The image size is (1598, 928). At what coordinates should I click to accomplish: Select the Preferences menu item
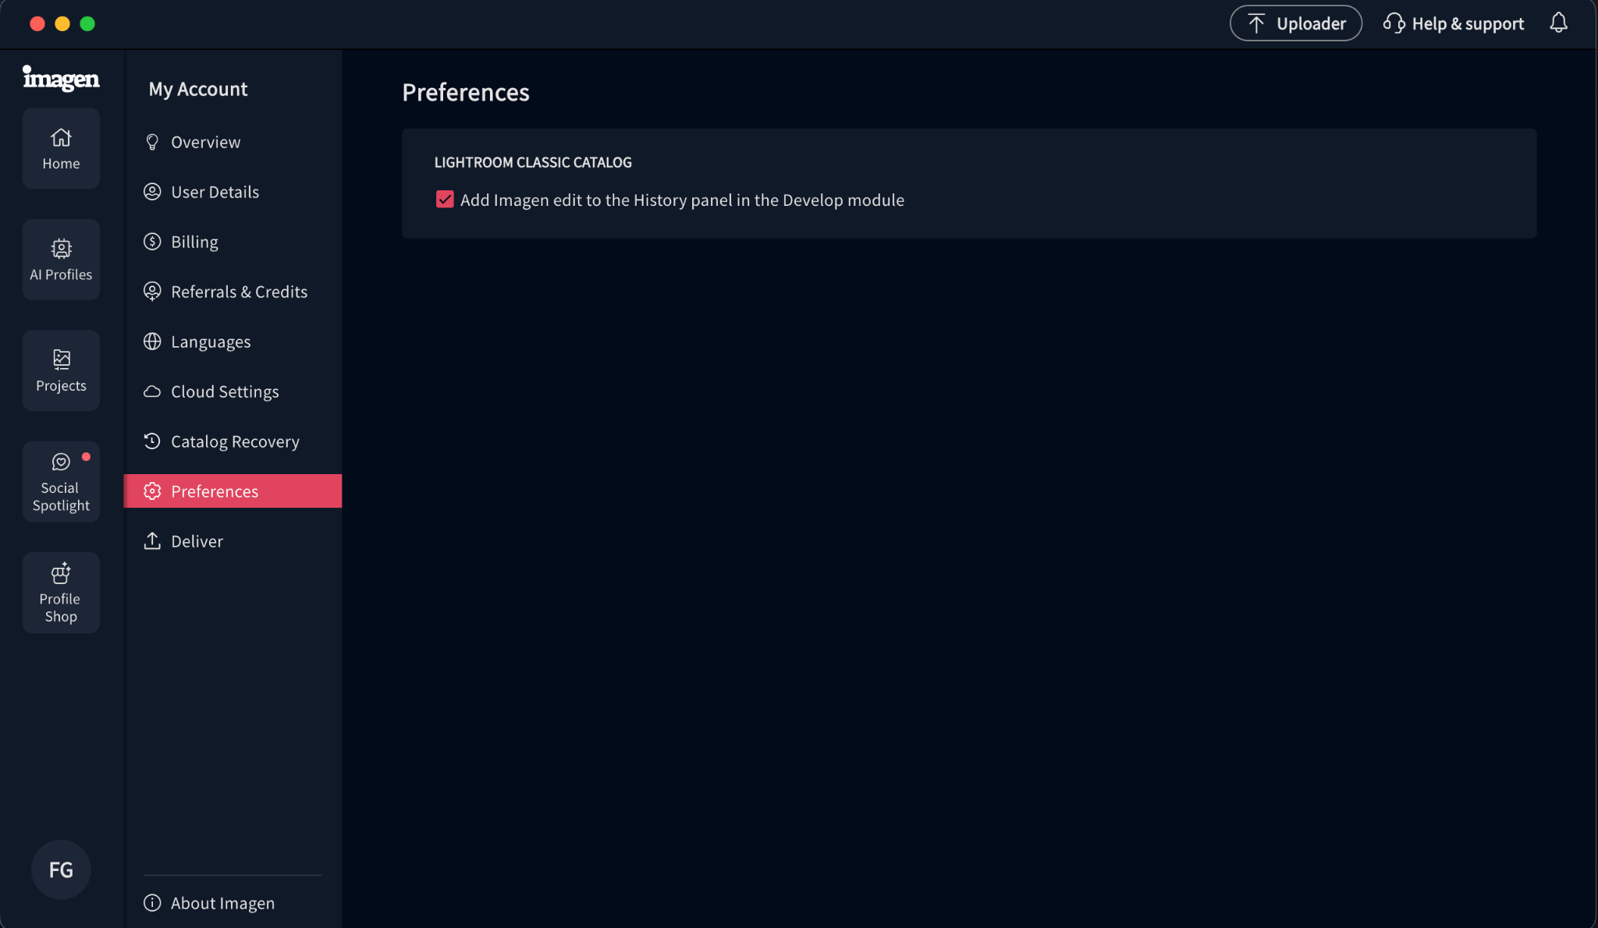point(233,491)
